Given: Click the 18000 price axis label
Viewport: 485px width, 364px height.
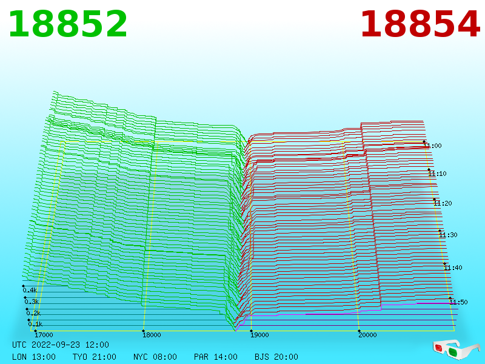Looking at the screenshot, I should point(152,335).
